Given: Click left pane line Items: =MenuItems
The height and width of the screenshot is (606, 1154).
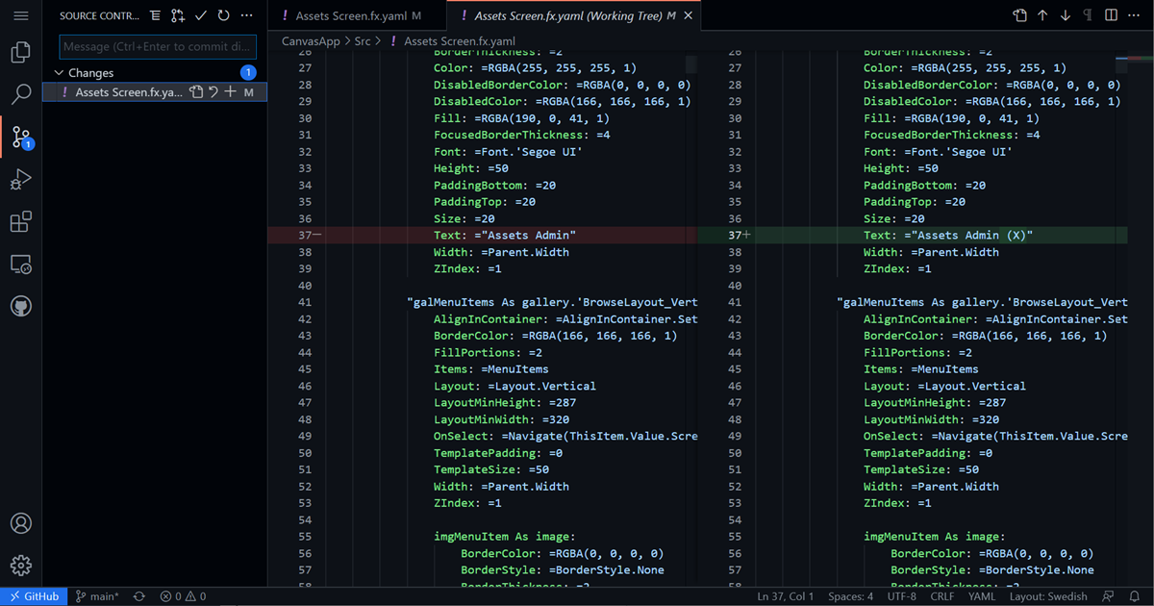Looking at the screenshot, I should coord(491,369).
